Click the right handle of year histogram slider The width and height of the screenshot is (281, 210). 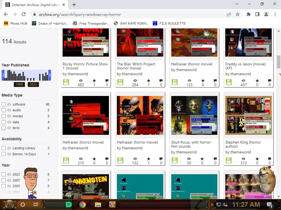[50, 75]
